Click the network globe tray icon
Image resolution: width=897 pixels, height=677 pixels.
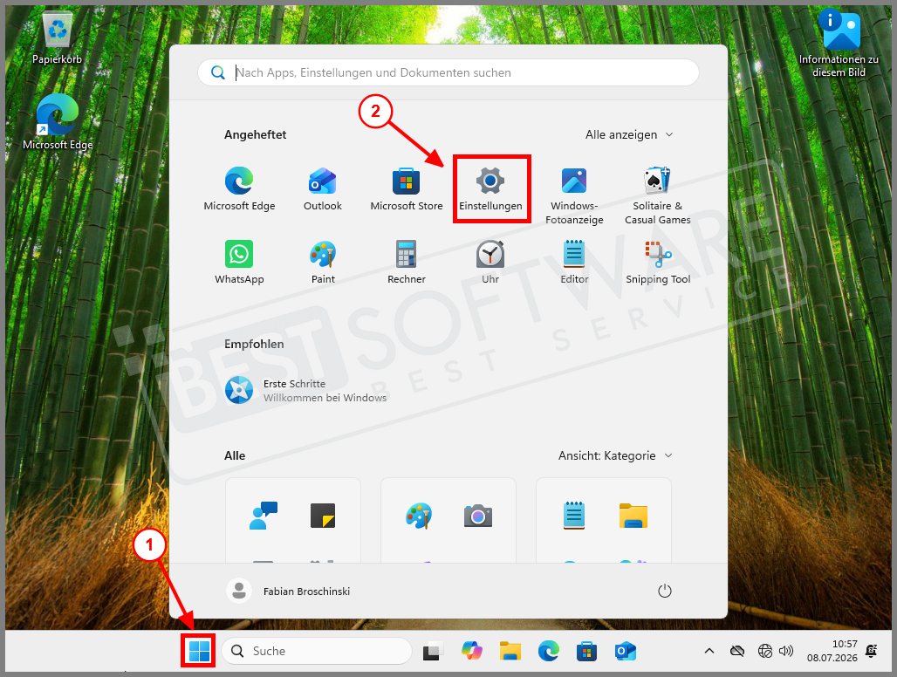click(x=765, y=651)
